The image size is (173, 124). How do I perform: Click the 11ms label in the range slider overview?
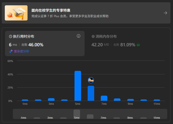157,118
